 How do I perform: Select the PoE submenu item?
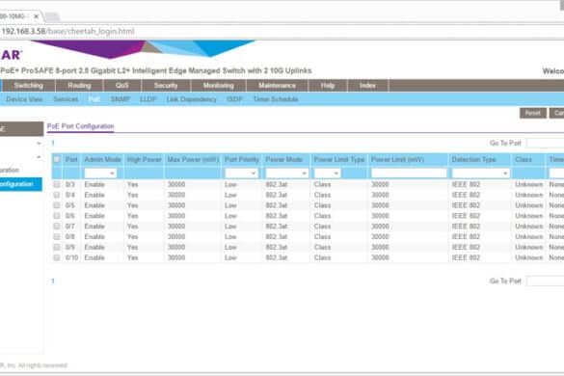[94, 99]
